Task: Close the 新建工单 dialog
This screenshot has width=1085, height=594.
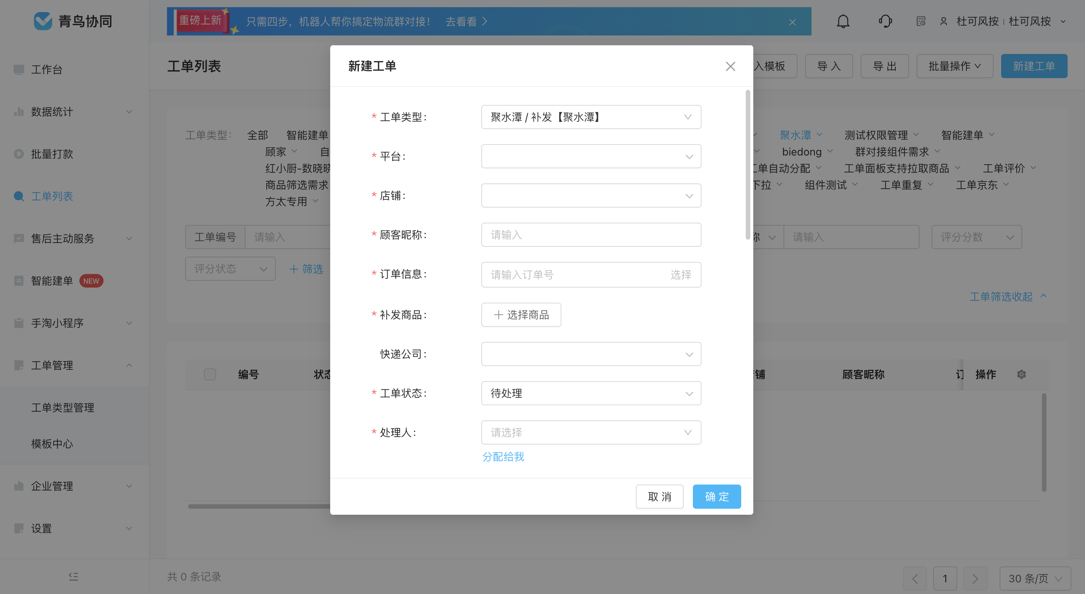Action: (730, 66)
